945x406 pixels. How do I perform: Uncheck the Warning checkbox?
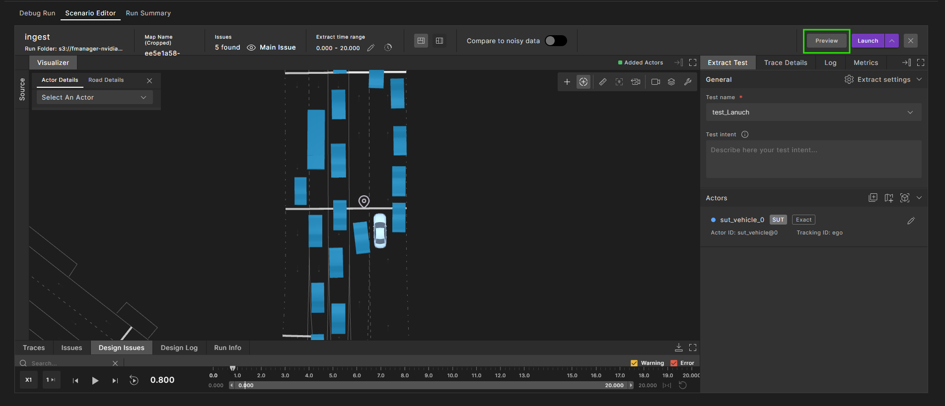634,363
